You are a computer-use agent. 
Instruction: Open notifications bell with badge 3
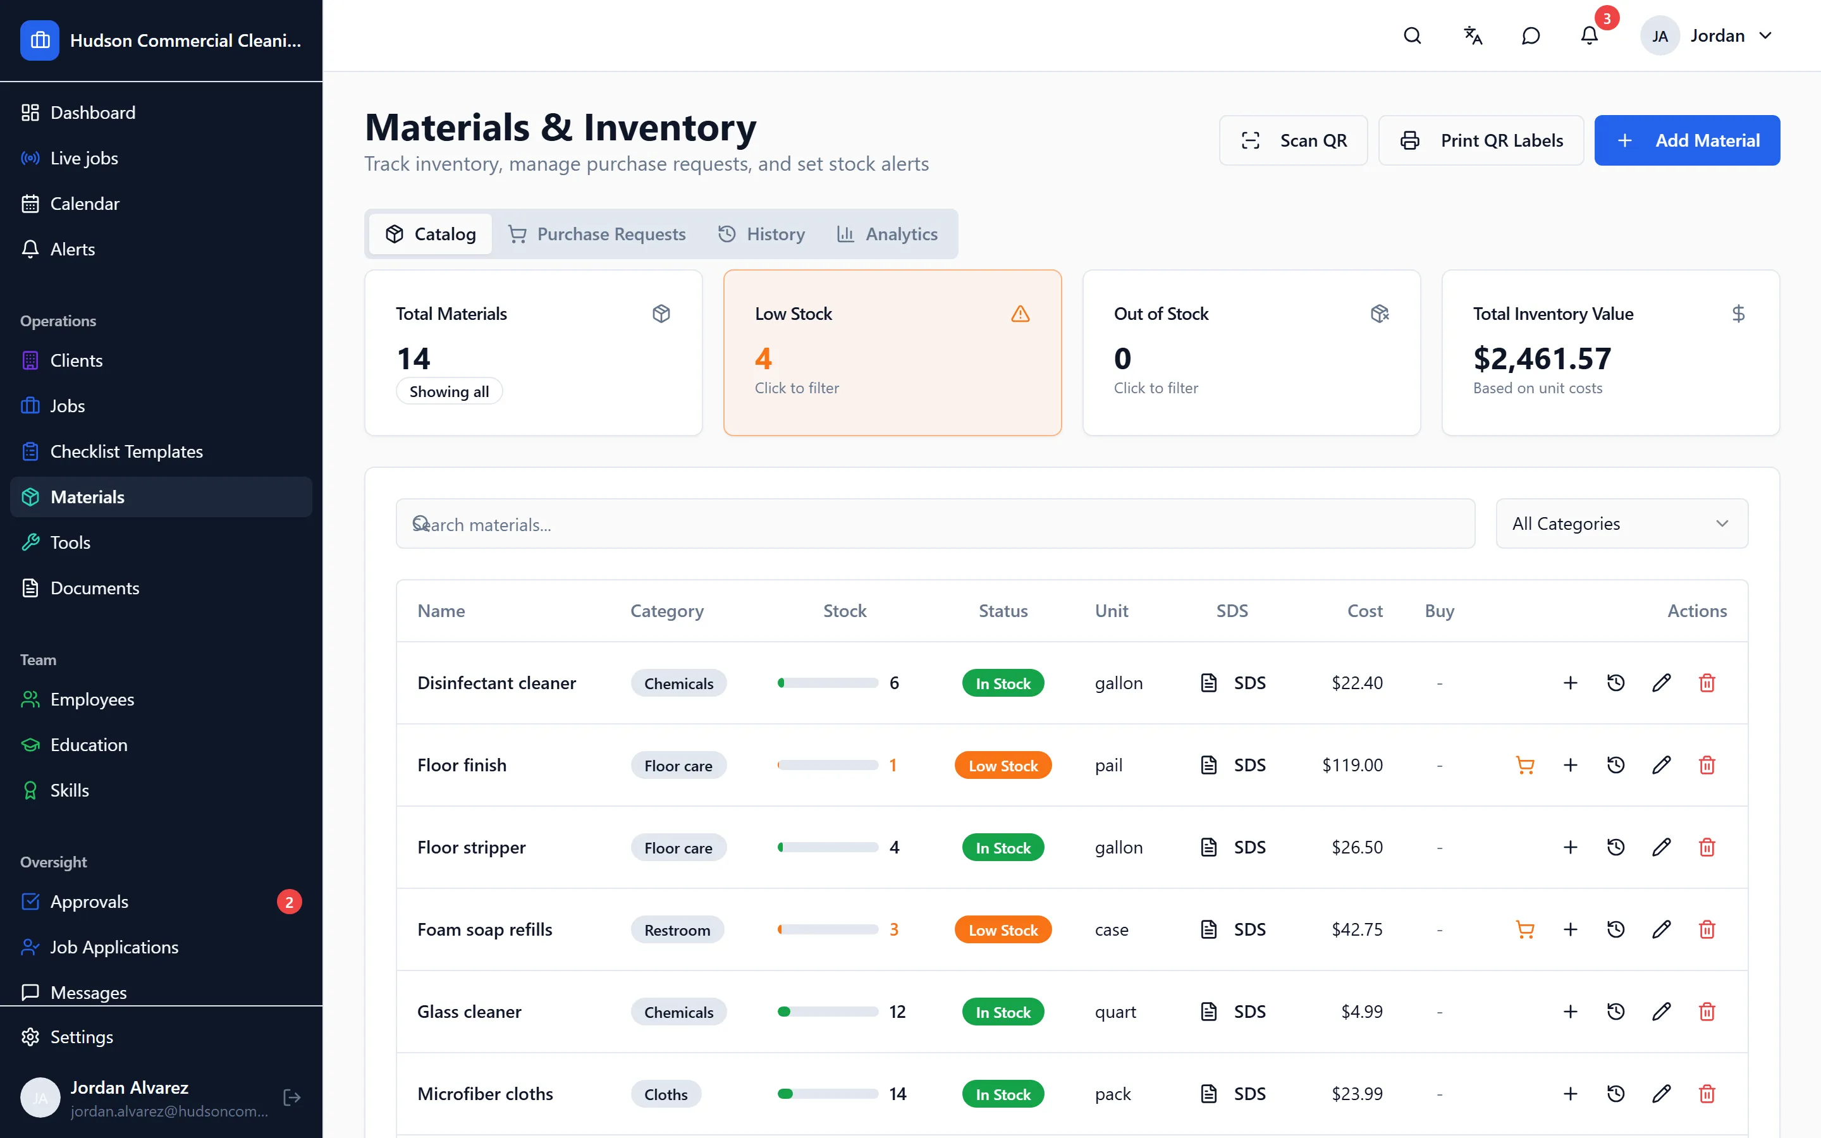1589,35
